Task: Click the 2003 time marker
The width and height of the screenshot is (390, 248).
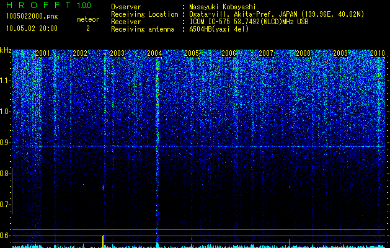Action: pyautogui.click(x=117, y=53)
